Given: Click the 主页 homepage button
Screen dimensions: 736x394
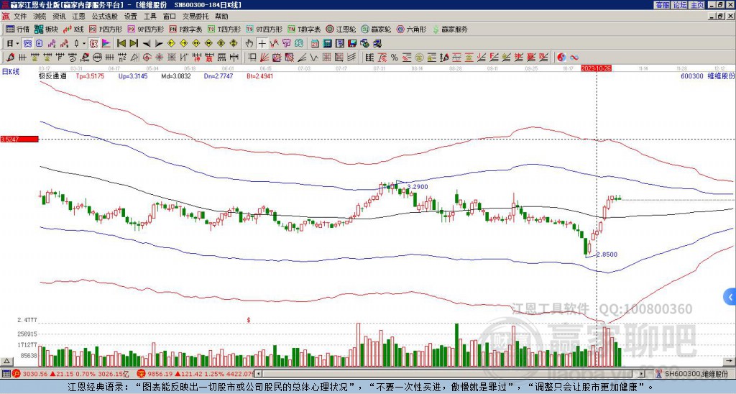Looking at the screenshot, I should 696,5.
